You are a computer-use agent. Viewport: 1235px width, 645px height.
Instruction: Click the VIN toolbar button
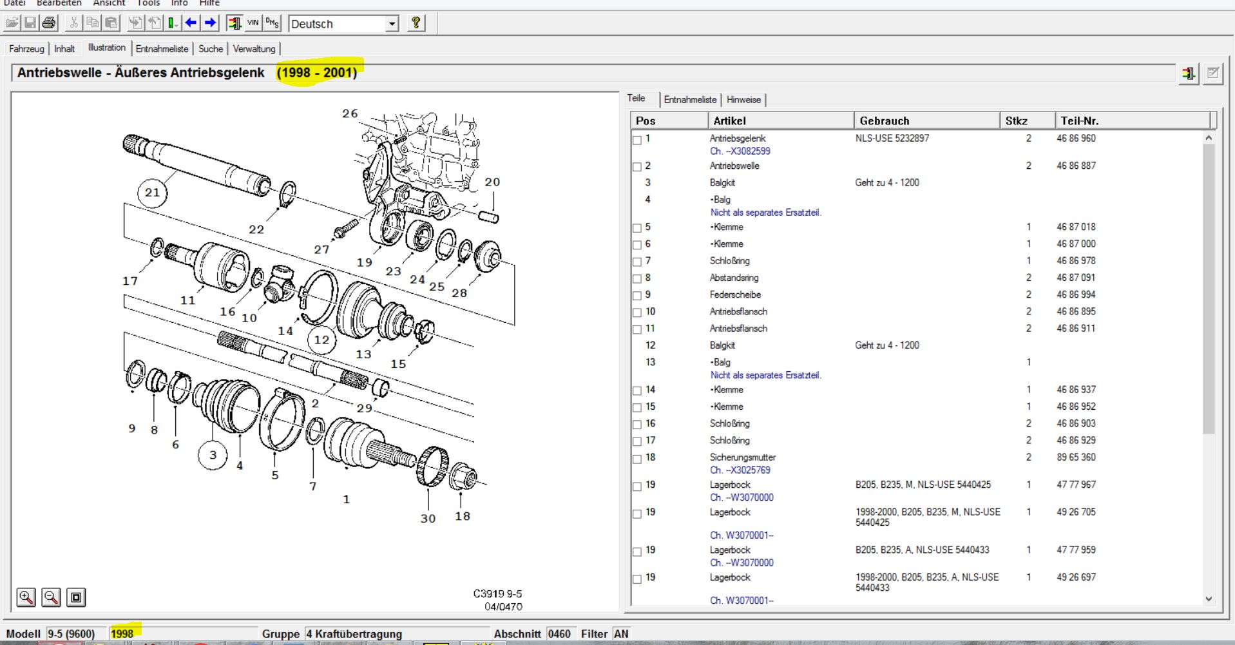pyautogui.click(x=253, y=23)
